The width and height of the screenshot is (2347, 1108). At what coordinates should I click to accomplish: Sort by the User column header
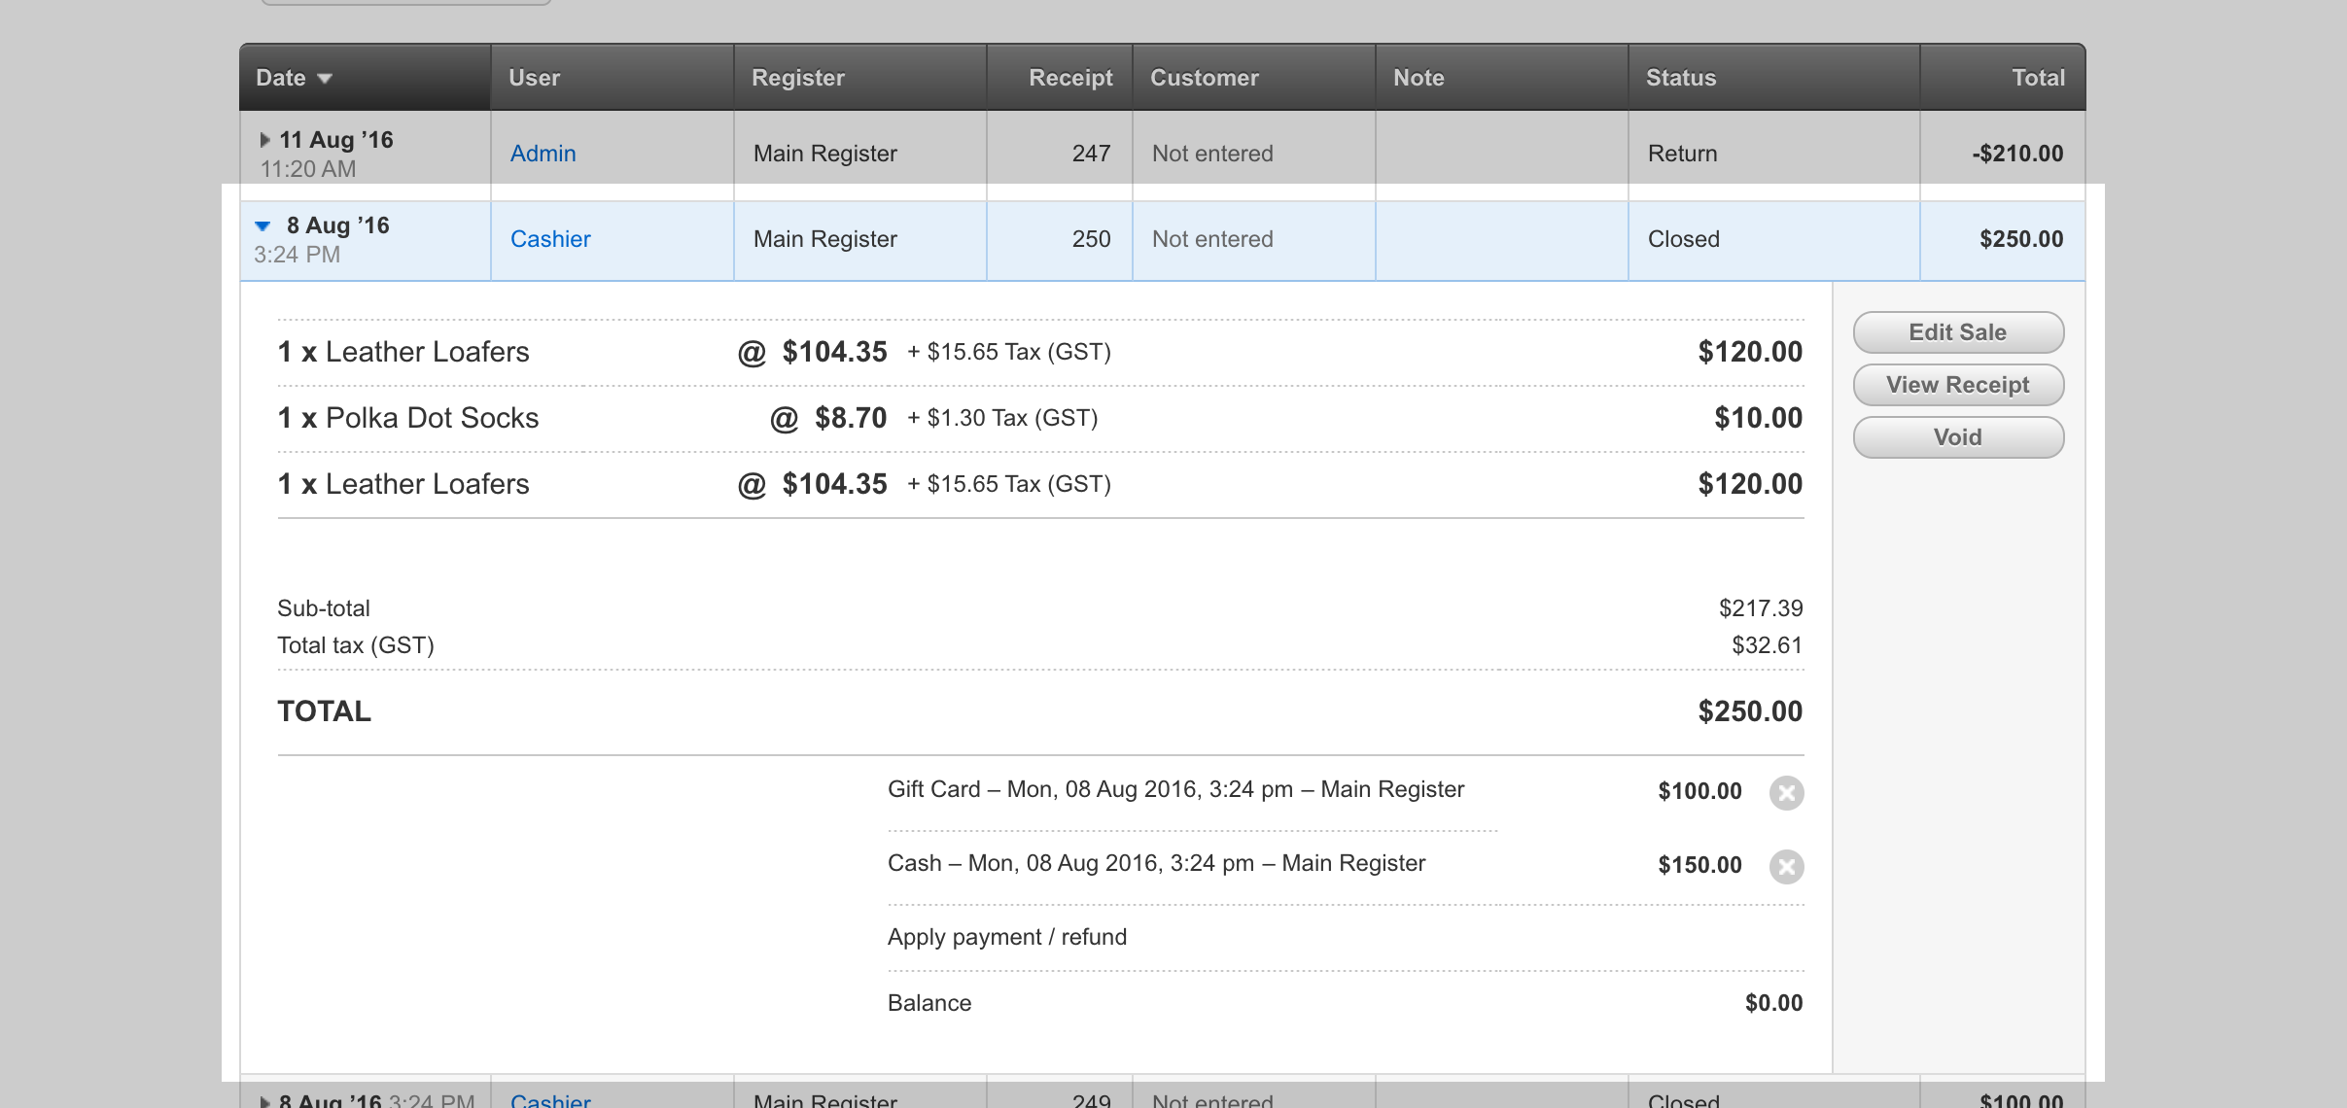[x=534, y=78]
